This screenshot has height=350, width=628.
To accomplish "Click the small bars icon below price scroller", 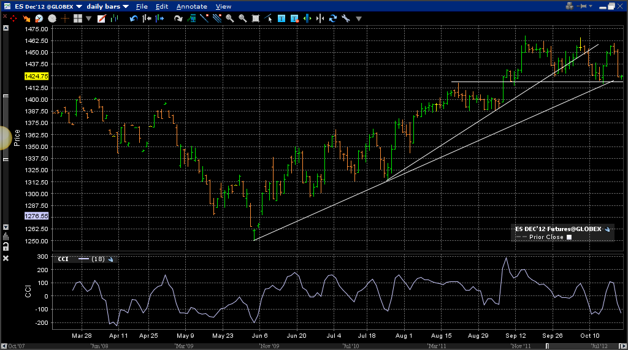I will 6,236.
